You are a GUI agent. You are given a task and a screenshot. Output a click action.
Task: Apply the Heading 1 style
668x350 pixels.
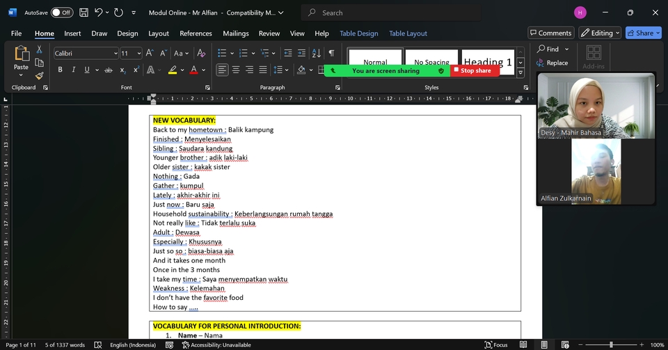(x=488, y=62)
